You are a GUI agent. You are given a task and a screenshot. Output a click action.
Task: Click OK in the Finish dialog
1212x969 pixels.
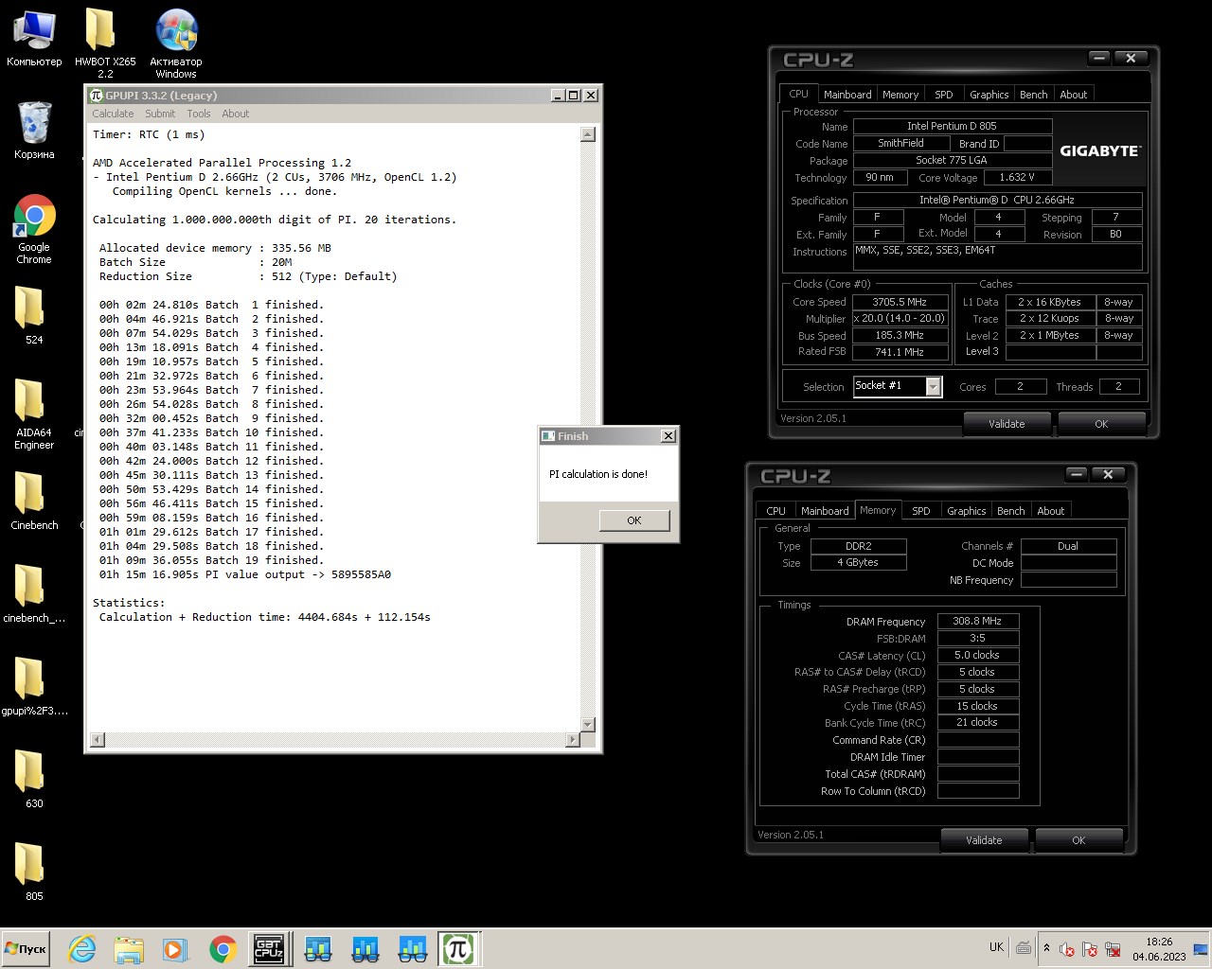tap(634, 520)
